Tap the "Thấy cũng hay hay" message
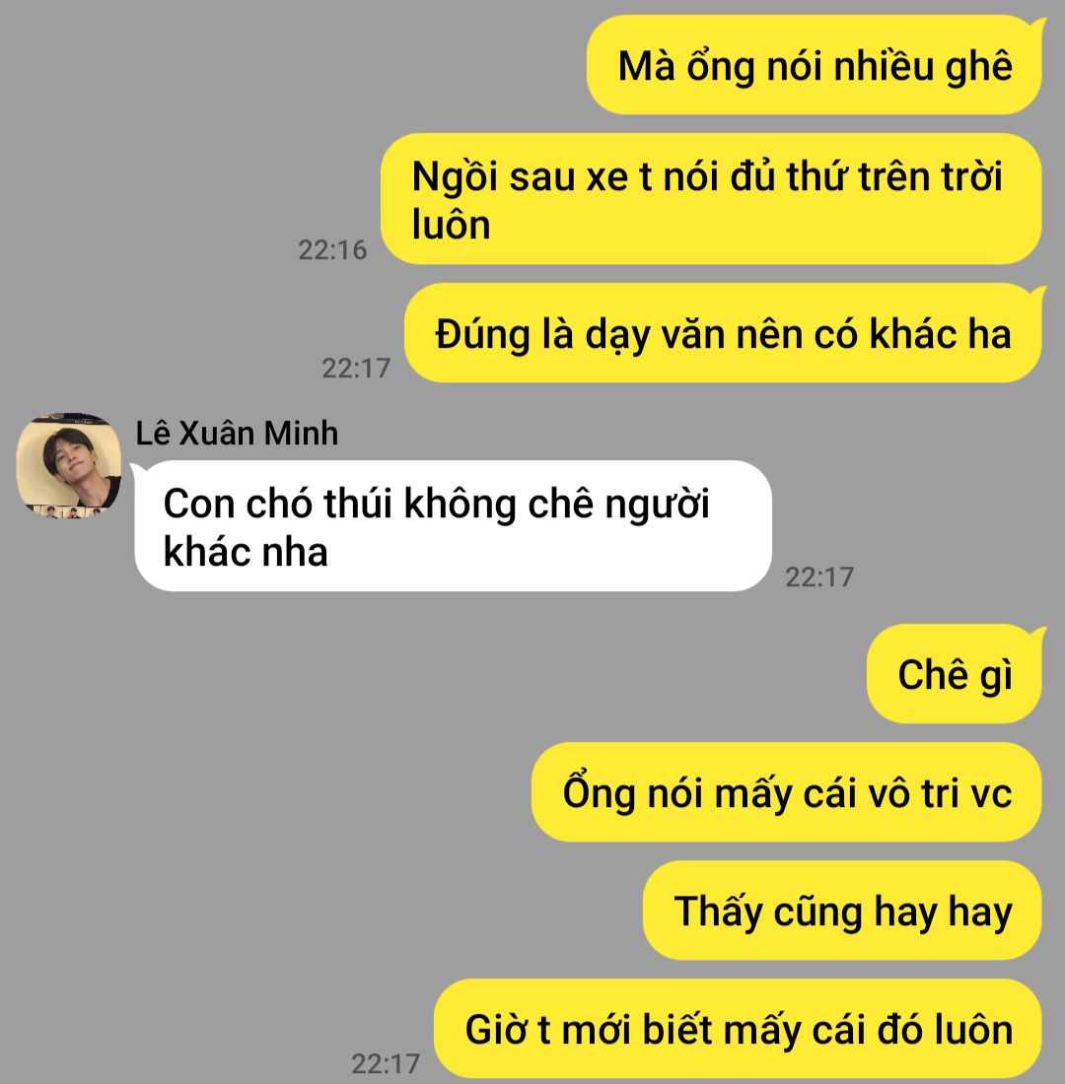1065x1084 pixels. (843, 910)
